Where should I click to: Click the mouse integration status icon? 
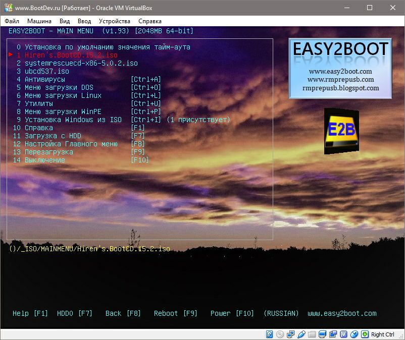tap(354, 334)
